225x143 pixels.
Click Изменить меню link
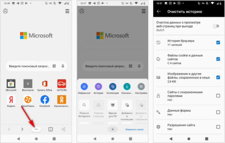click(x=135, y=129)
